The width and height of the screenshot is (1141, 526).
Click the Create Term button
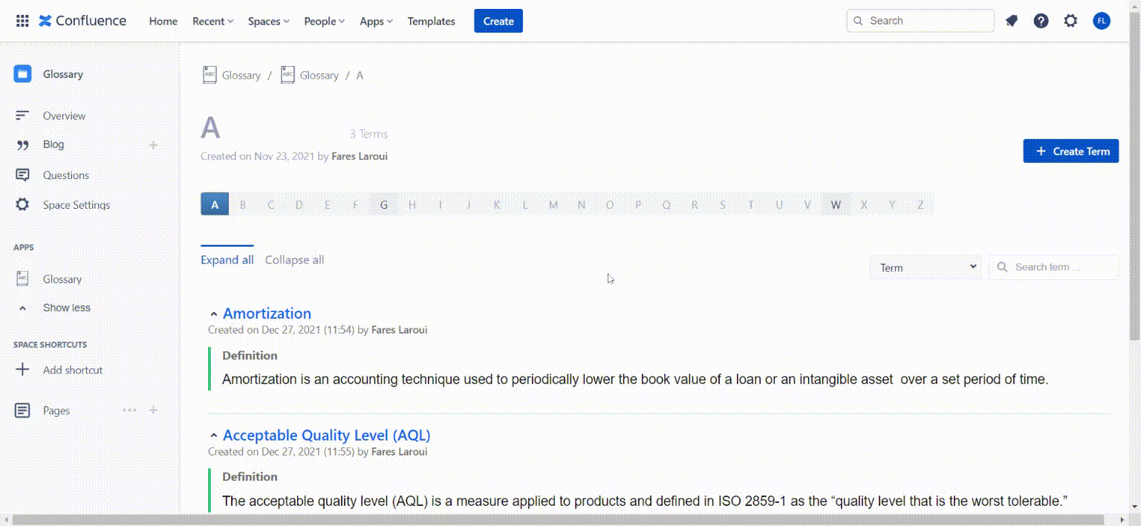1070,151
